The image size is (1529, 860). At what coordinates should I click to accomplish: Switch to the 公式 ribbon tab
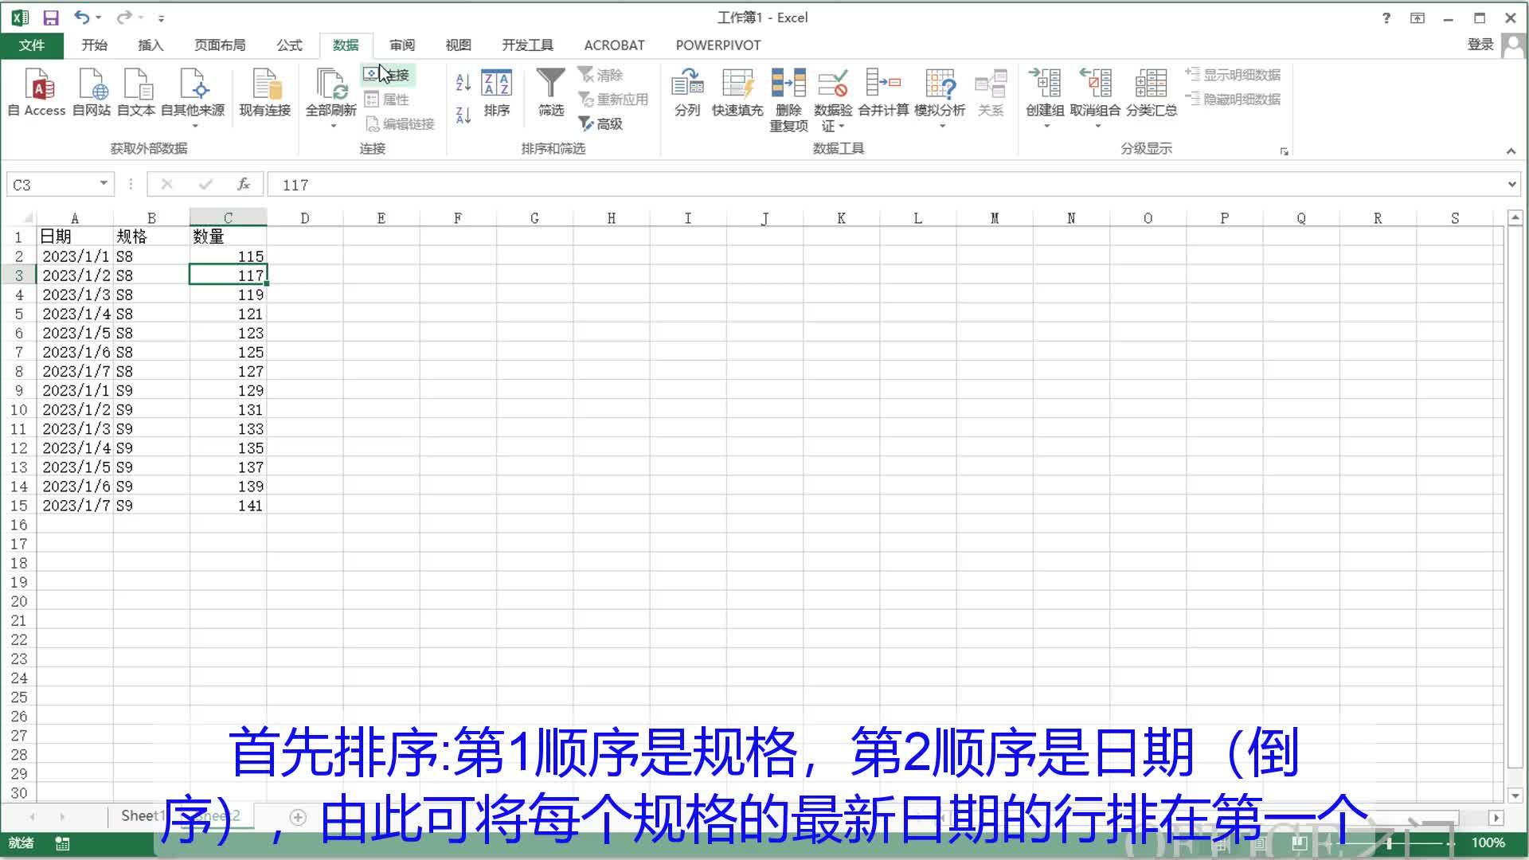[289, 45]
